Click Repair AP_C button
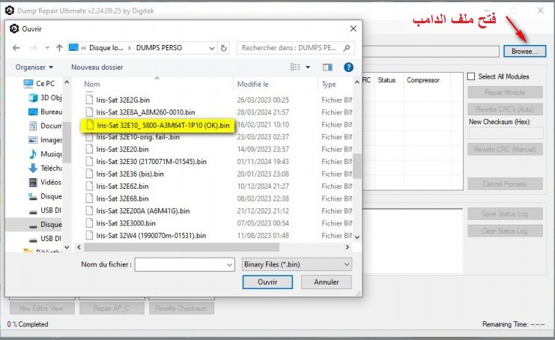The width and height of the screenshot is (555, 340). click(112, 309)
